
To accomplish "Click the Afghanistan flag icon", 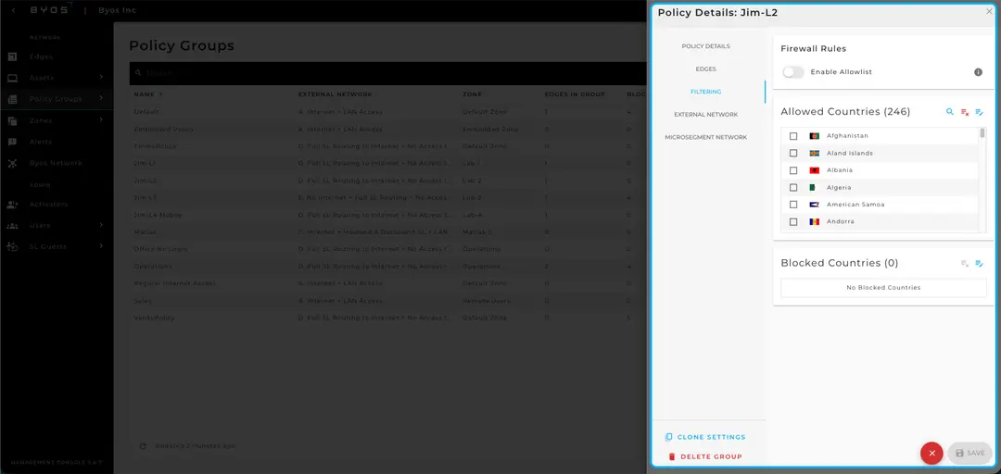I will coord(814,136).
